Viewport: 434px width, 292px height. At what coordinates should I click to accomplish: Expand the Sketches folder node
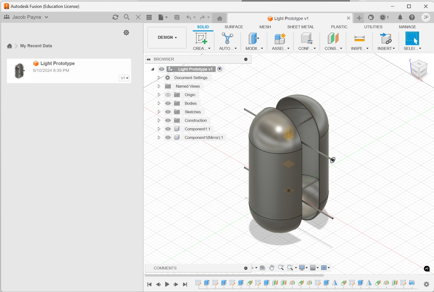pos(159,112)
